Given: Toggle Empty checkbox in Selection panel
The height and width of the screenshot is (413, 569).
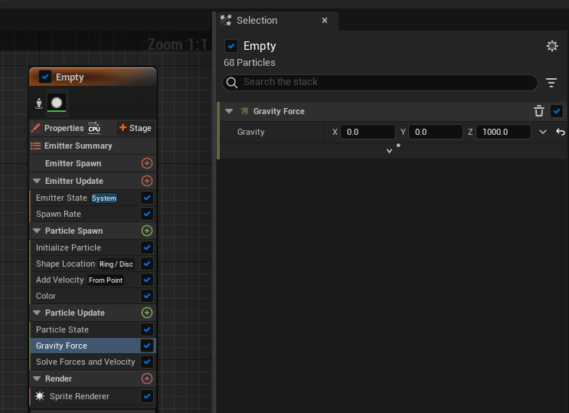Looking at the screenshot, I should [231, 46].
